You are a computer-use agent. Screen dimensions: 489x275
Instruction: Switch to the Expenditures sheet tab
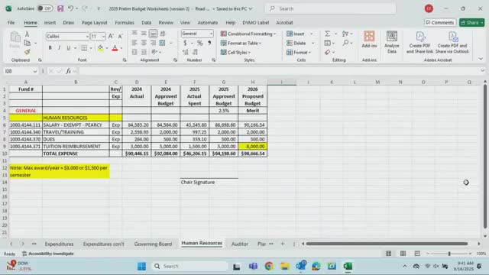60,244
